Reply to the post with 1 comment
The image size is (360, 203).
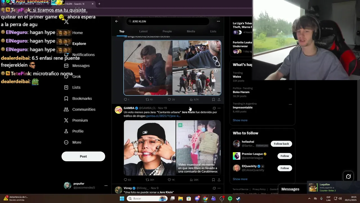tap(126, 100)
